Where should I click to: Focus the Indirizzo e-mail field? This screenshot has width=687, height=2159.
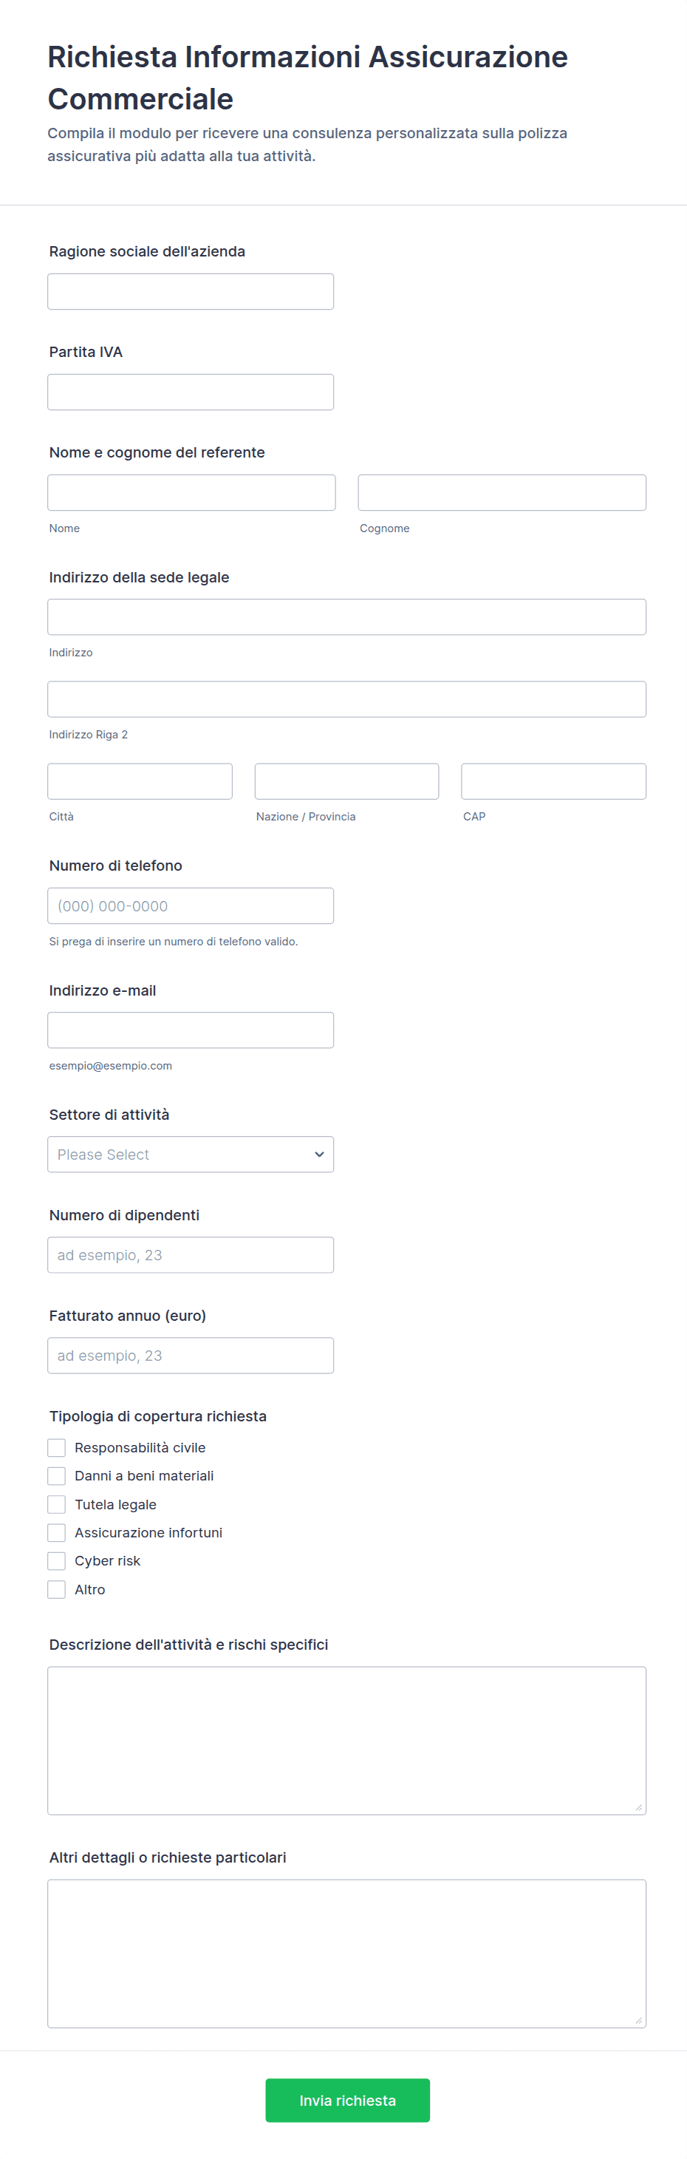click(x=190, y=1030)
